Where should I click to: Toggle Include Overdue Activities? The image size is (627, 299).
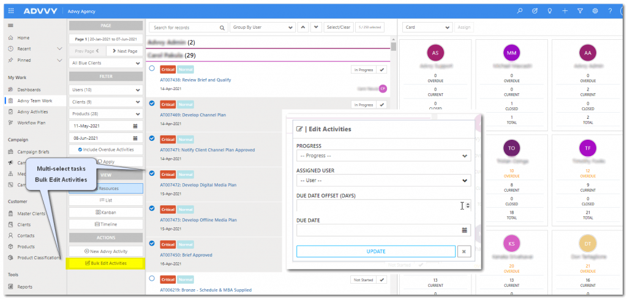[105, 149]
